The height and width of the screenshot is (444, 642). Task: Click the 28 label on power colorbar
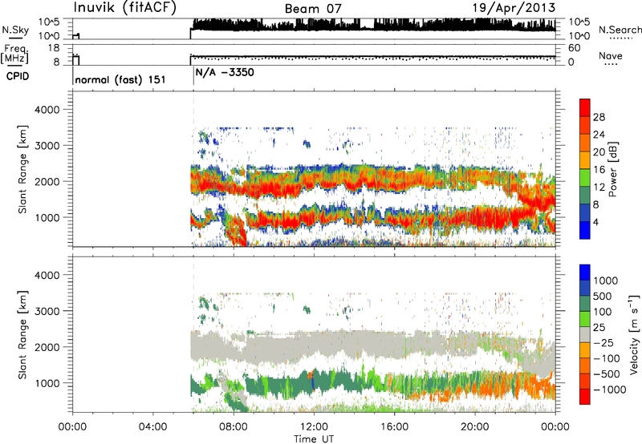click(599, 117)
